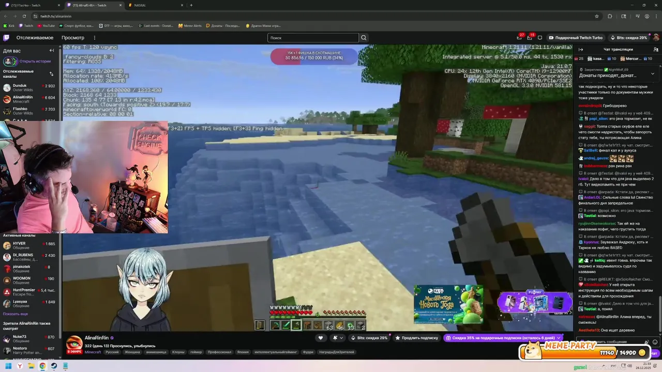Open F1ashko channel in the sidebar

[x=29, y=111]
